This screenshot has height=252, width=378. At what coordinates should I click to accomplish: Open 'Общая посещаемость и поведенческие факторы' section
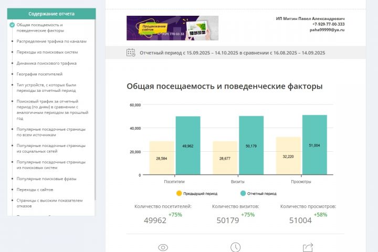click(40, 28)
